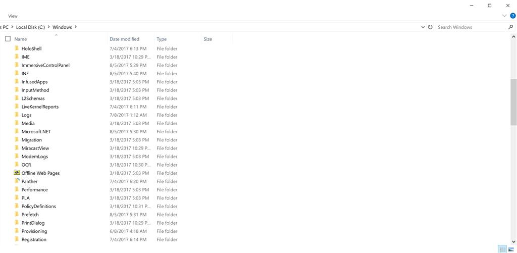
Task: Click the Windows breadcrumb segment
Action: [x=62, y=27]
